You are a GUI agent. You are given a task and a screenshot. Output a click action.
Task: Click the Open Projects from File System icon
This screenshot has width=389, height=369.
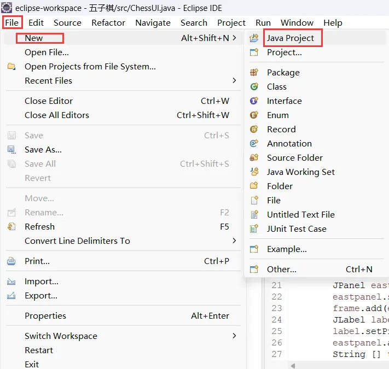pyautogui.click(x=11, y=66)
